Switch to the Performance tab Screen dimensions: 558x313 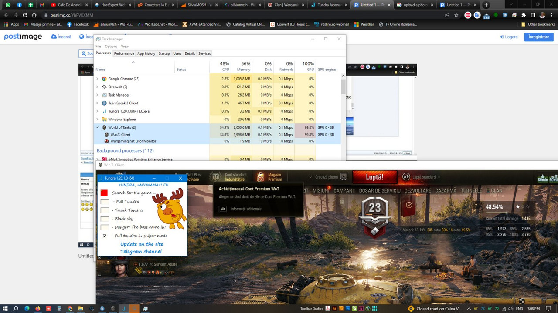point(124,53)
